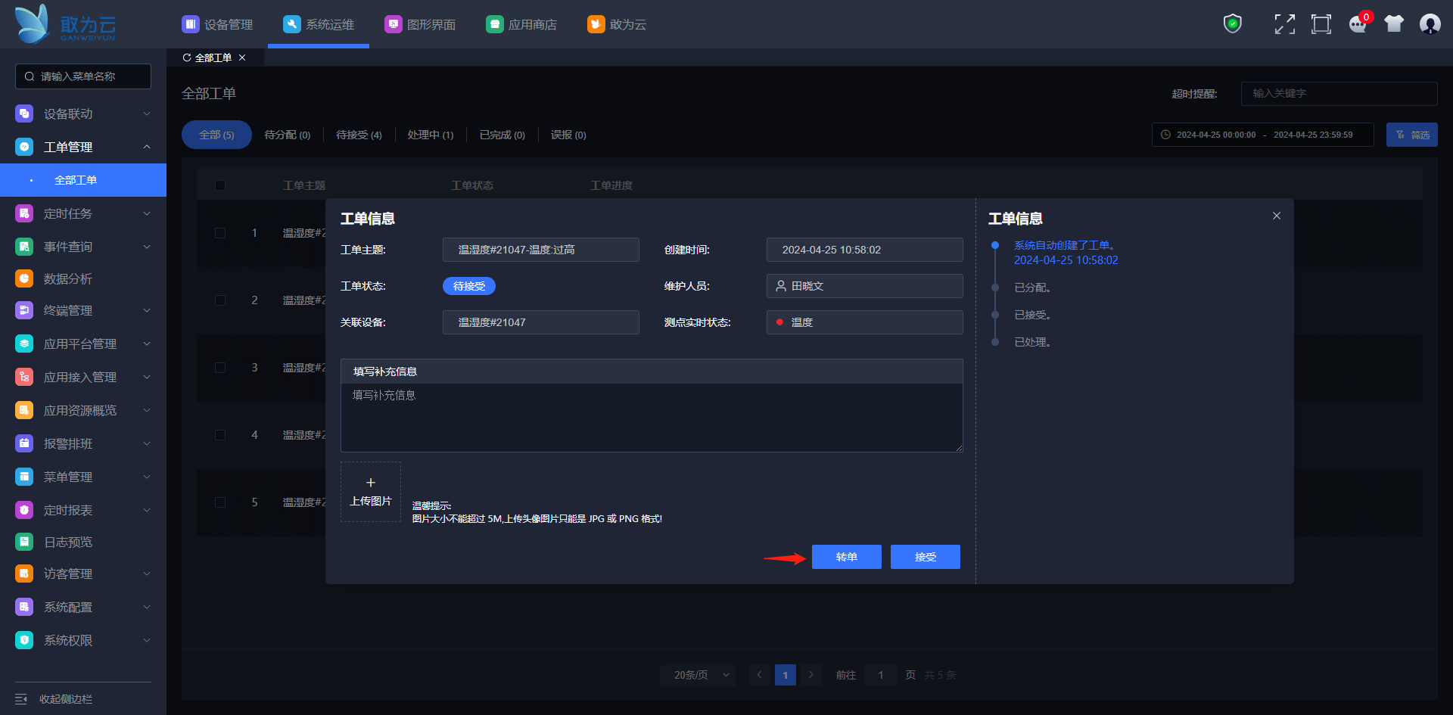Close the work order info dialog
The width and height of the screenshot is (1453, 715).
point(1277,216)
